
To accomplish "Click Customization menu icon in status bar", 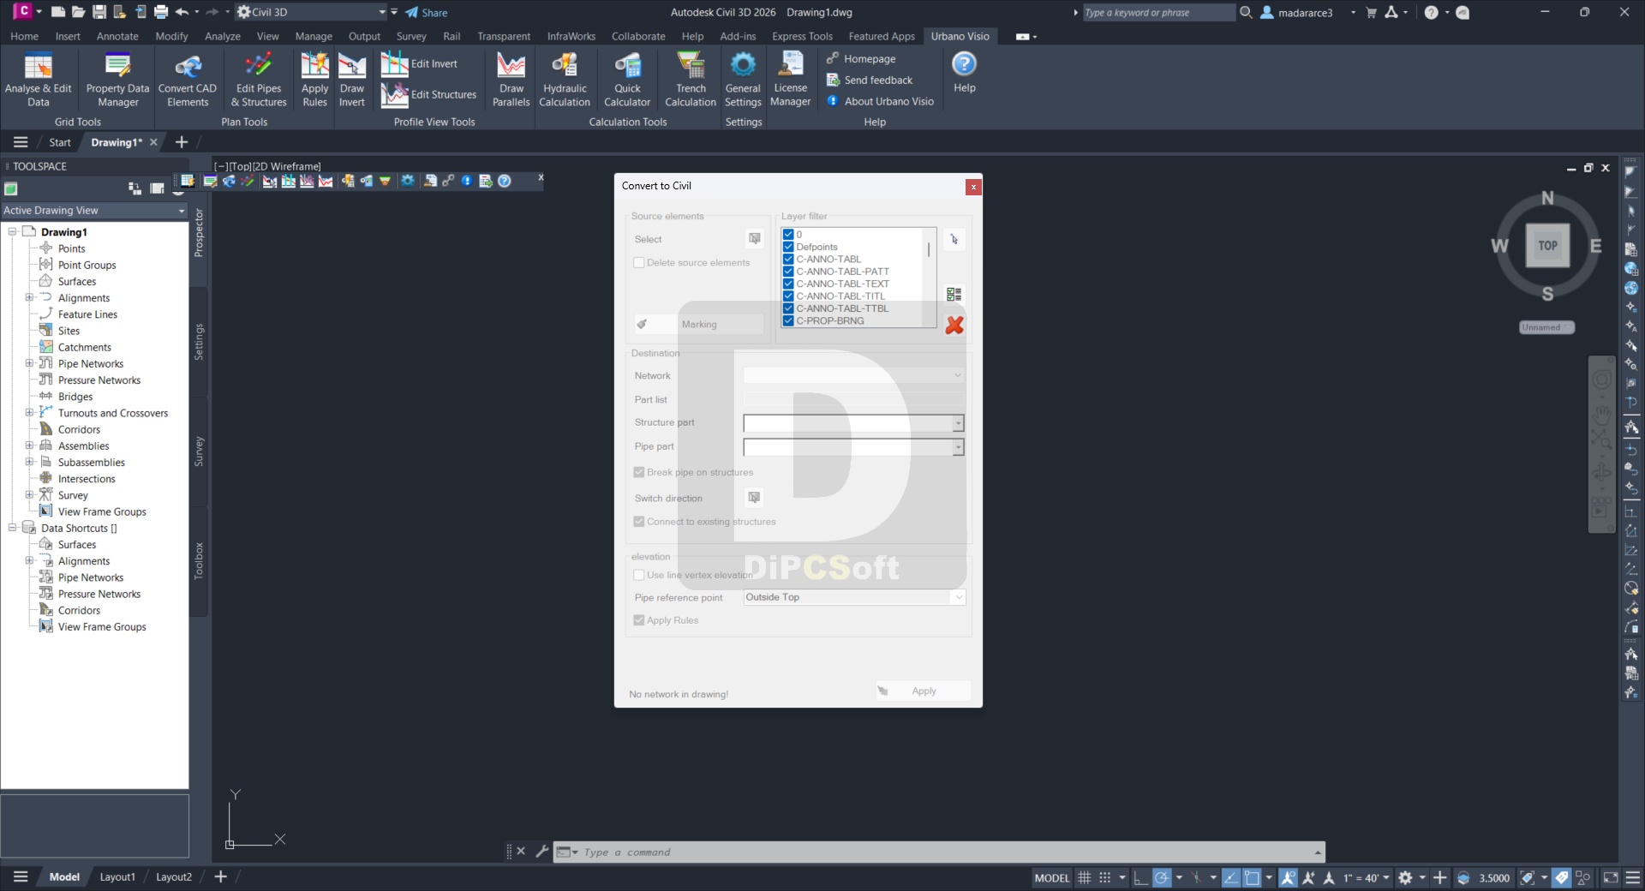I will [x=1633, y=877].
